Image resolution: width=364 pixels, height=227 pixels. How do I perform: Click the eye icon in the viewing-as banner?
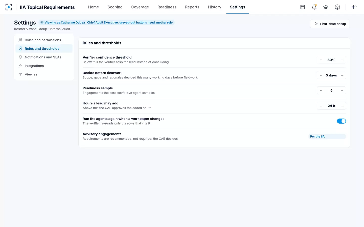click(x=42, y=22)
